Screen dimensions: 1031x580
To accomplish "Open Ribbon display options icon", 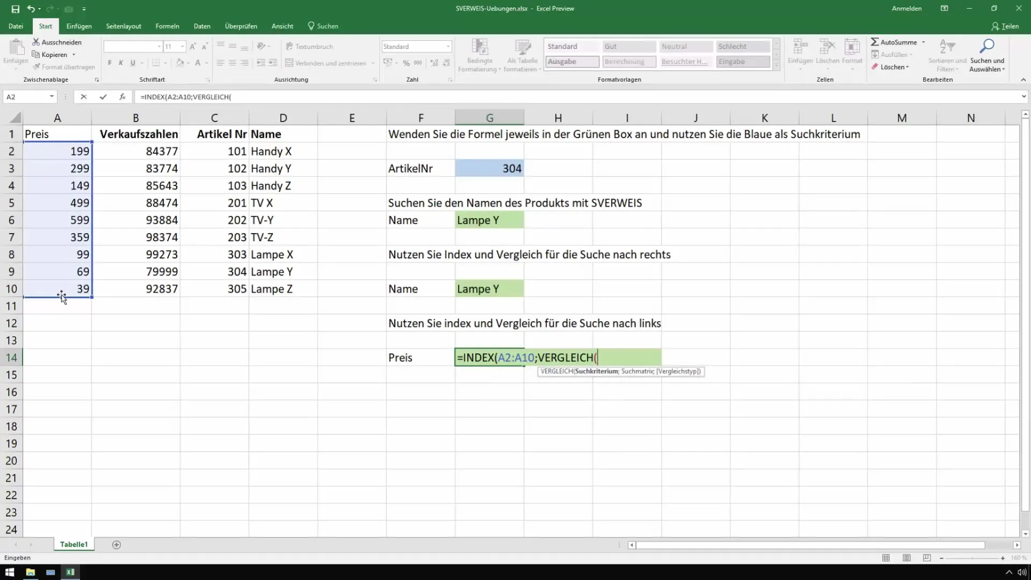I will 944,9.
